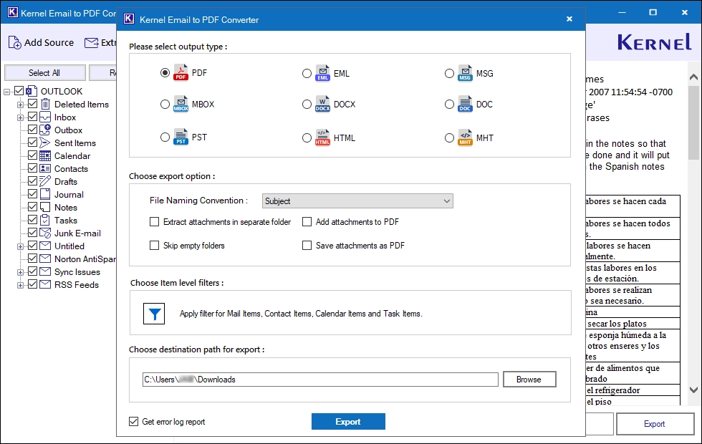Image resolution: width=702 pixels, height=444 pixels.
Task: Uncheck the Sync Issues folder checkbox
Action: coord(33,271)
